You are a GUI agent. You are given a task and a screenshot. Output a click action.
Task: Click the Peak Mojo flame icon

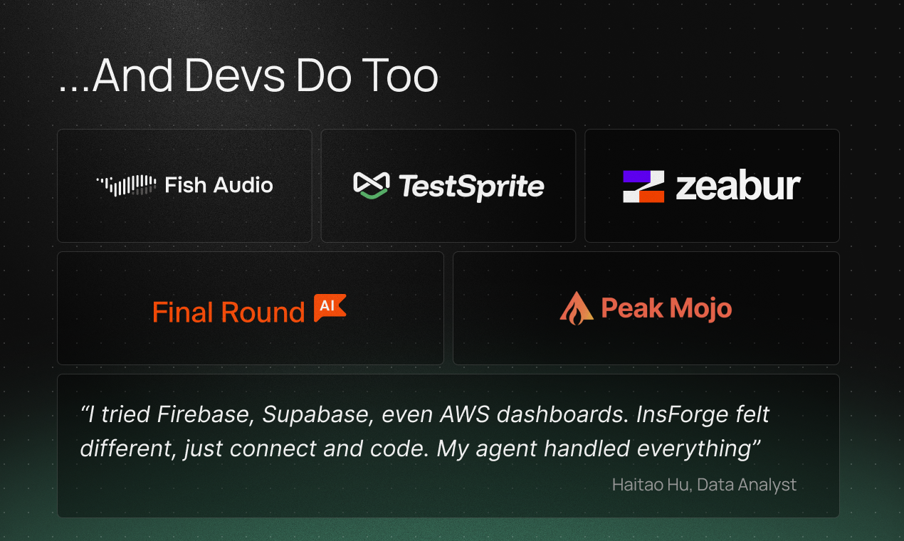[577, 308]
